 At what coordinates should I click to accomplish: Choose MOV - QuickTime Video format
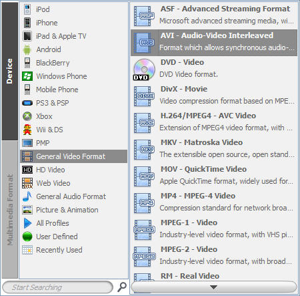click(x=214, y=176)
